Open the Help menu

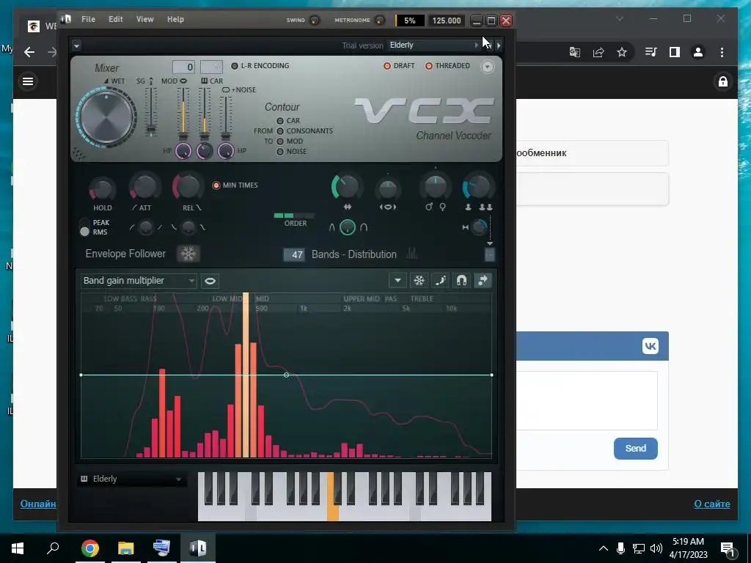[175, 19]
